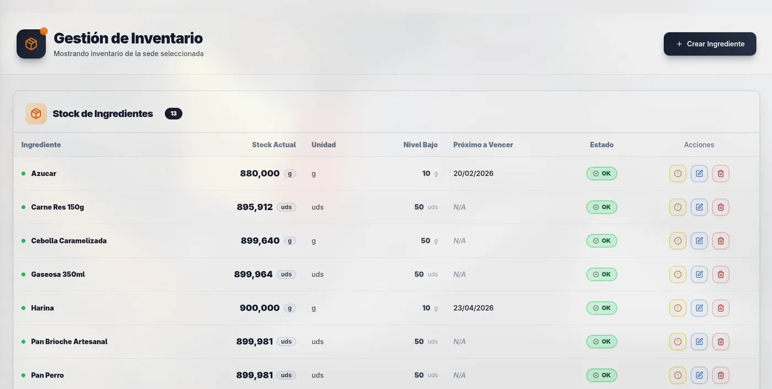This screenshot has height=389, width=772.
Task: Delete the Carne Res 150g row
Action: click(721, 207)
